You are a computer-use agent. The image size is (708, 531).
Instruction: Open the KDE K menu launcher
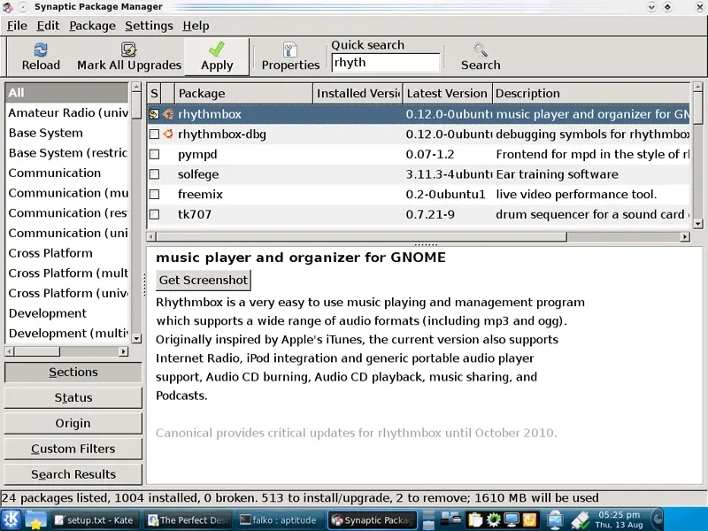(11, 519)
